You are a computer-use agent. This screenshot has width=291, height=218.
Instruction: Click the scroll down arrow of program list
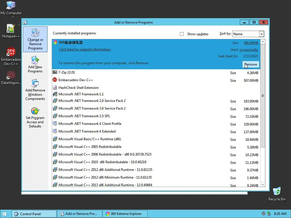(263, 185)
